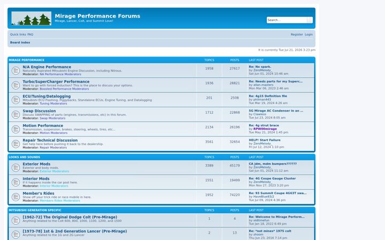
Task: Click the Member's Rides forum status icon
Action: (x=16, y=197)
